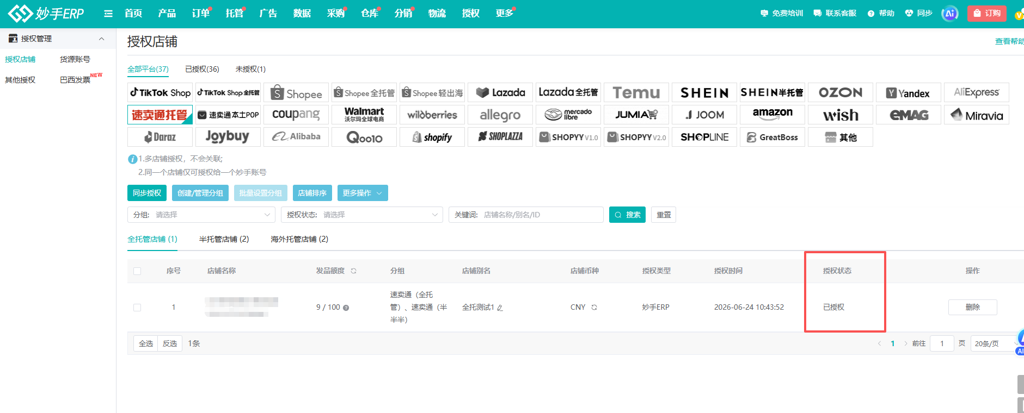Select the Temu platform logo
1024x413 pixels.
[636, 92]
